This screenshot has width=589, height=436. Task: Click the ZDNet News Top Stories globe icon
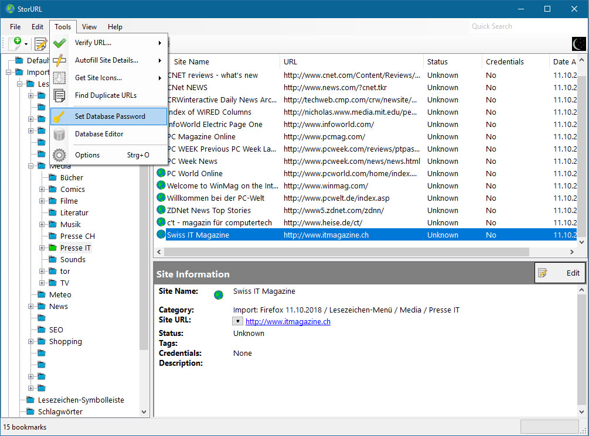click(161, 210)
